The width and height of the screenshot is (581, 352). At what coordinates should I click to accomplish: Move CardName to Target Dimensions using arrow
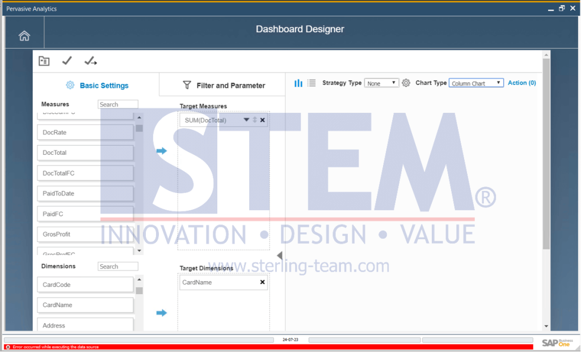coord(162,312)
